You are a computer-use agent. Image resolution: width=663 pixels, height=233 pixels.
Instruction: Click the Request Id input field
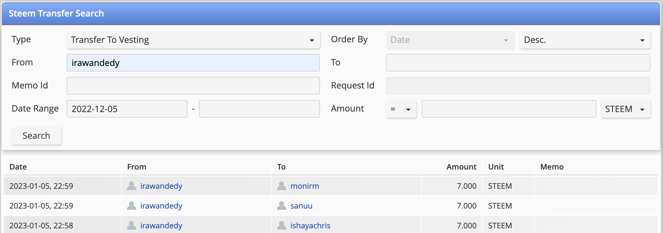(x=518, y=86)
